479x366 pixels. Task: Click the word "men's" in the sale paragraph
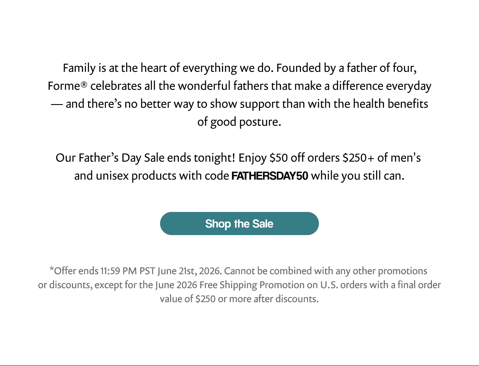(x=405, y=158)
